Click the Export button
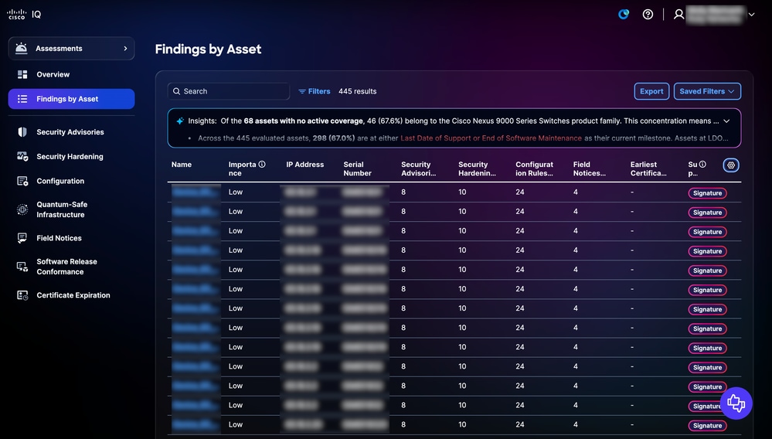This screenshot has height=439, width=772. (651, 91)
